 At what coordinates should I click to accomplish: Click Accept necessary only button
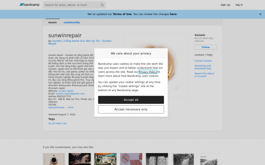click(131, 109)
